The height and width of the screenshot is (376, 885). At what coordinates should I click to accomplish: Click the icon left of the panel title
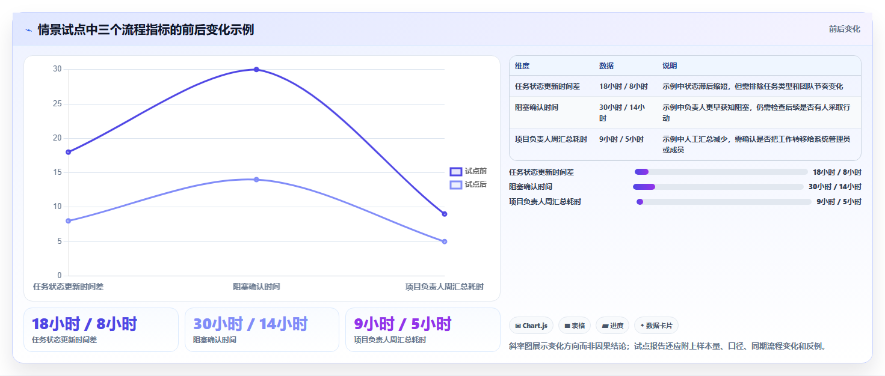[x=28, y=30]
